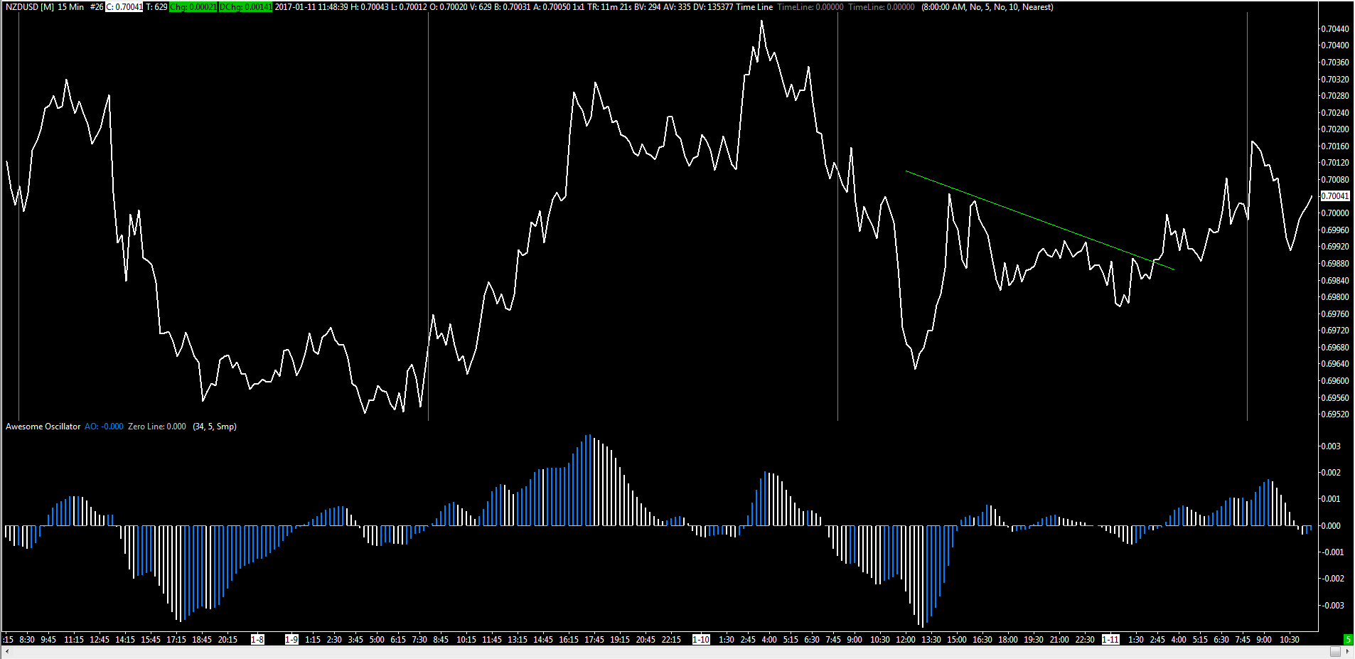
Task: Click the blue AO: -0.000 value
Action: [104, 427]
